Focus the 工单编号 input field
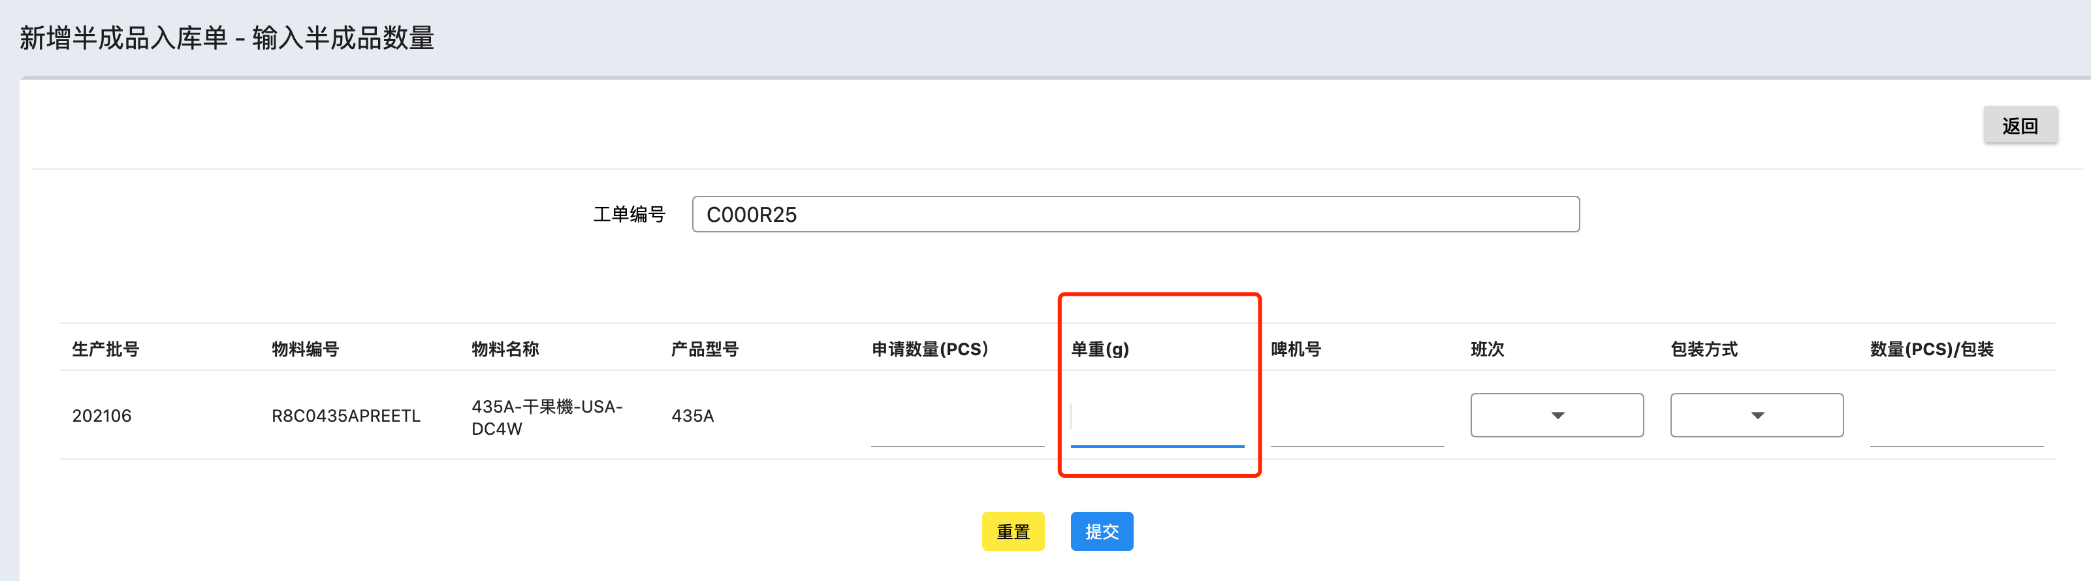The image size is (2091, 581). pos(1136,214)
